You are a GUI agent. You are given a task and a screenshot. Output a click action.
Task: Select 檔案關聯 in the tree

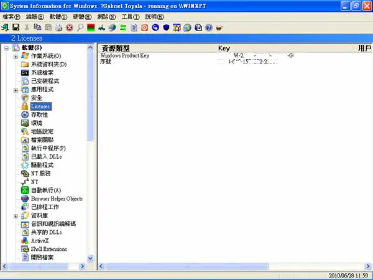42,140
